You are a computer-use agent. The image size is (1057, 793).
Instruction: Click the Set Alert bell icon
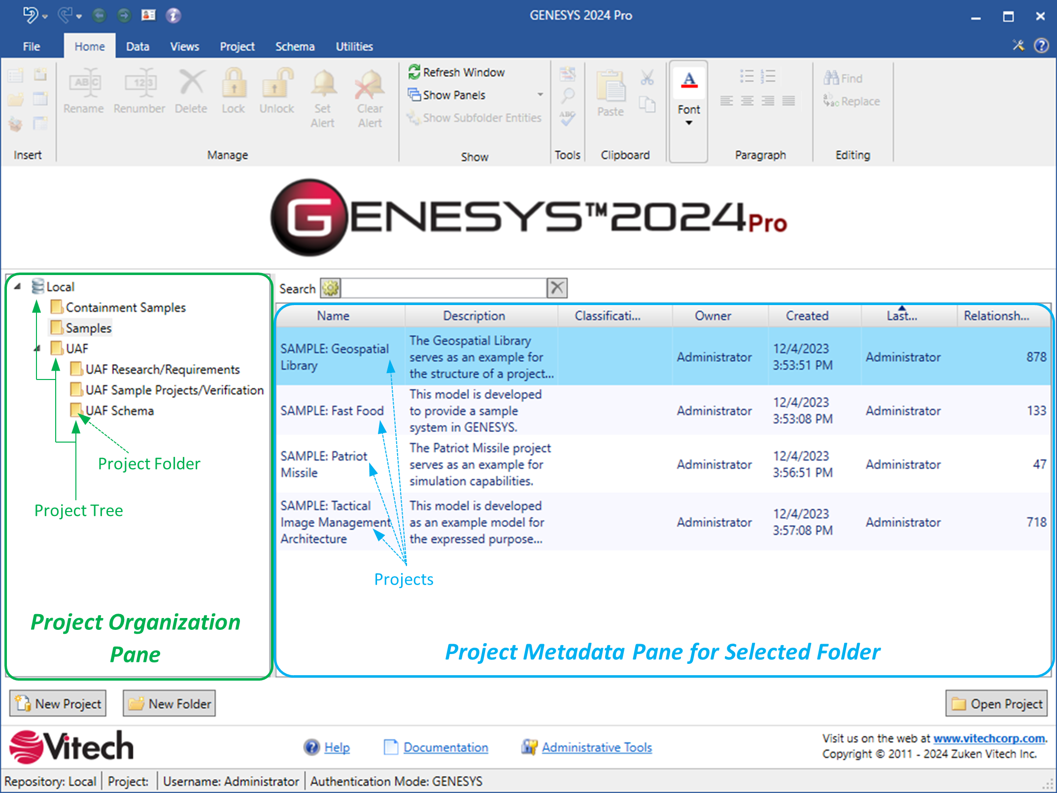click(x=323, y=83)
